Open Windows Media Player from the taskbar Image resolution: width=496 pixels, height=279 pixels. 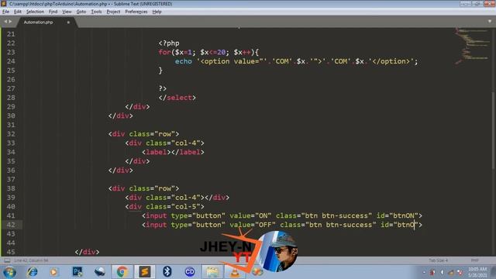pyautogui.click(x=53, y=272)
